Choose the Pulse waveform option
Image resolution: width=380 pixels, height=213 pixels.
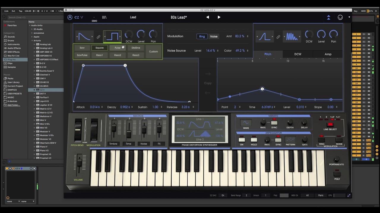[x=118, y=48]
